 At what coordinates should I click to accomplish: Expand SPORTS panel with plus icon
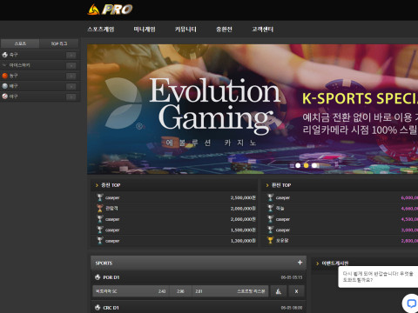[300, 263]
